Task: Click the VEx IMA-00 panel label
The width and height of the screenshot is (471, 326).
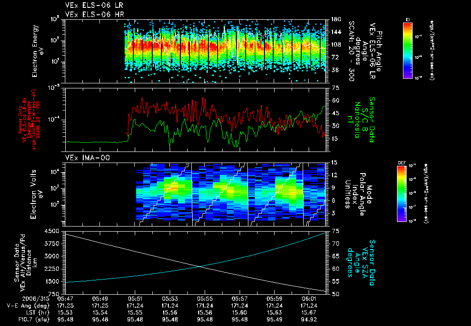Action: (x=88, y=157)
